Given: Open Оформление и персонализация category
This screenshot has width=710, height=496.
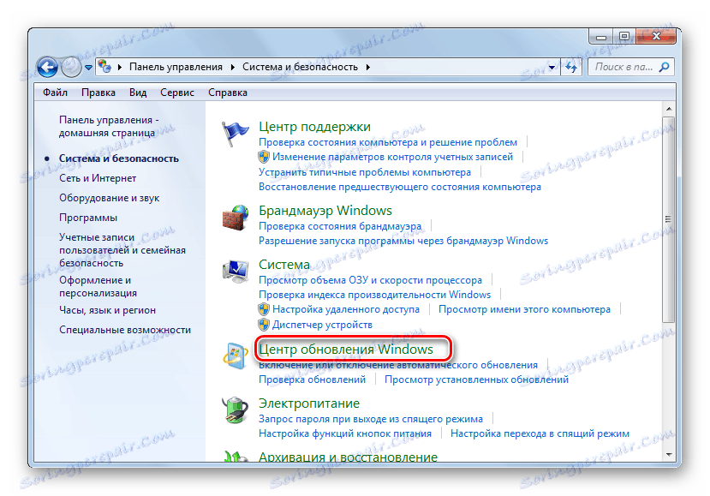Looking at the screenshot, I should tap(98, 286).
